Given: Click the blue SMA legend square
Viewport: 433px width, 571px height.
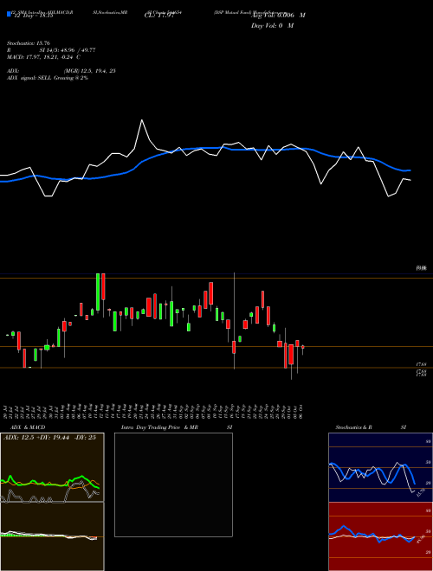Looking at the screenshot, I should (x=10, y=14).
